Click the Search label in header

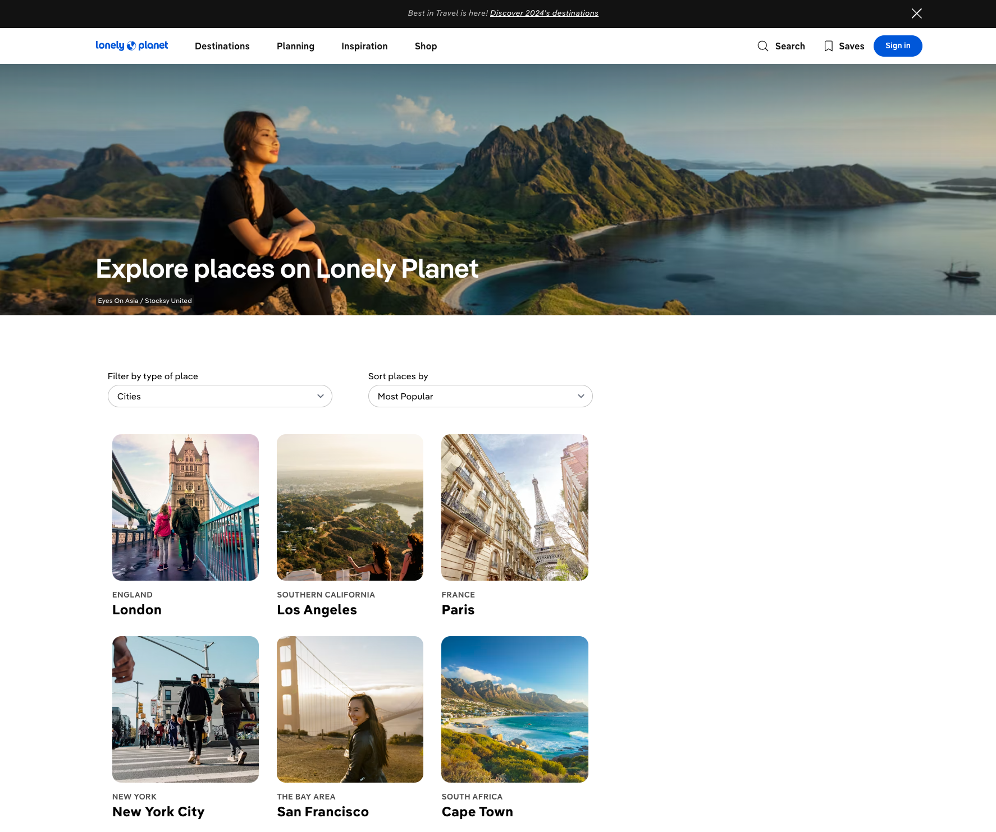[x=790, y=46]
